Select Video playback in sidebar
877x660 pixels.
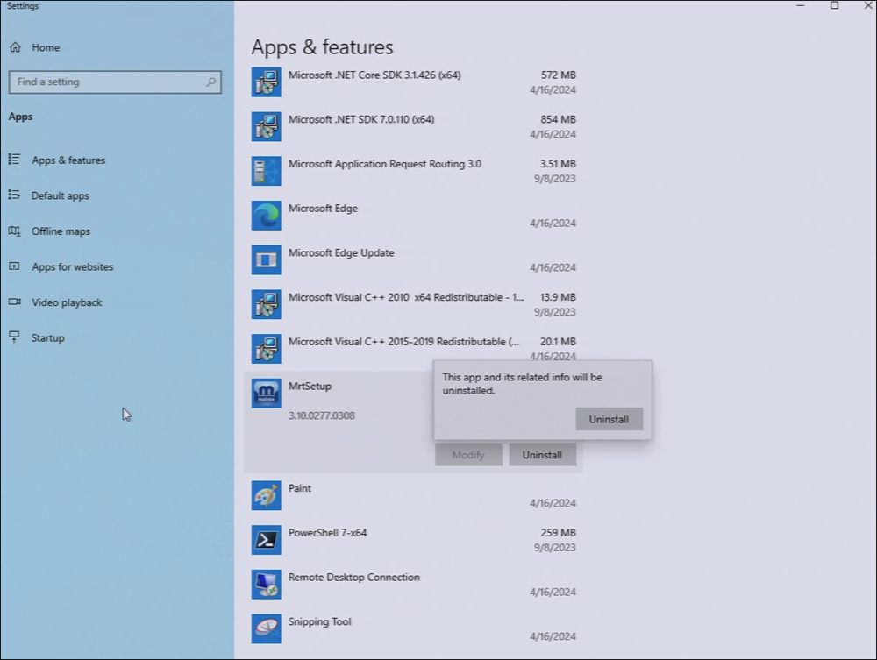[x=67, y=302]
